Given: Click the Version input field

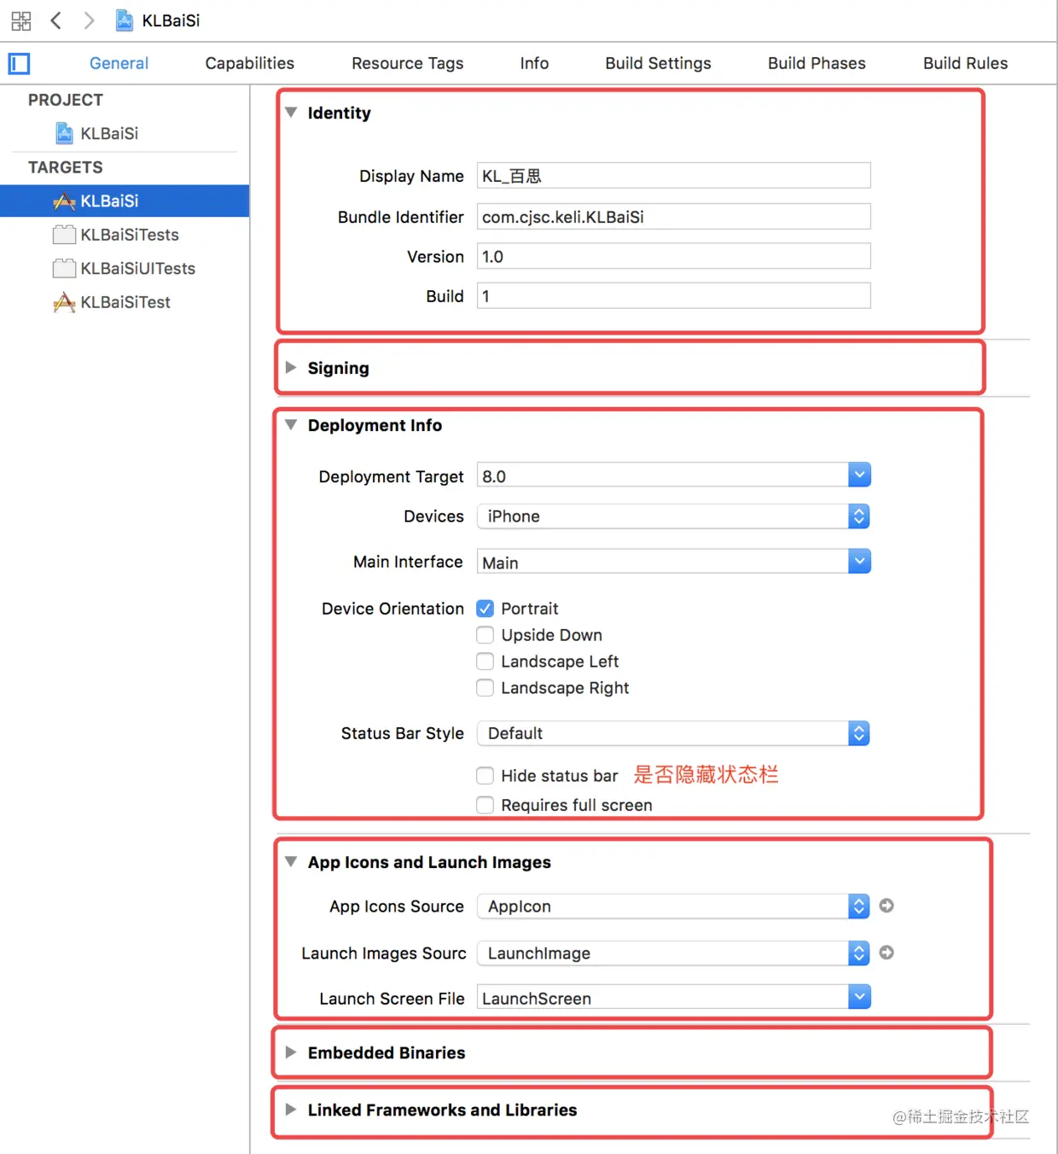Looking at the screenshot, I should (673, 256).
